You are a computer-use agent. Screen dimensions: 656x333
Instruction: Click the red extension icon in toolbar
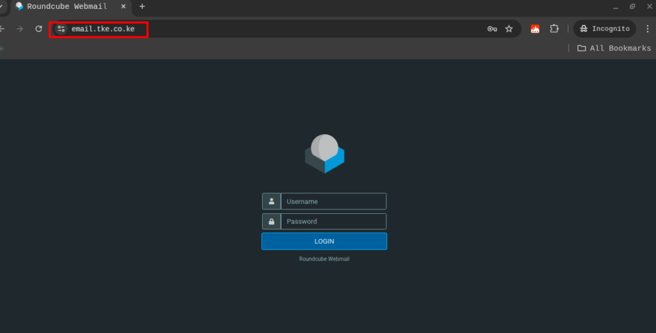point(535,29)
